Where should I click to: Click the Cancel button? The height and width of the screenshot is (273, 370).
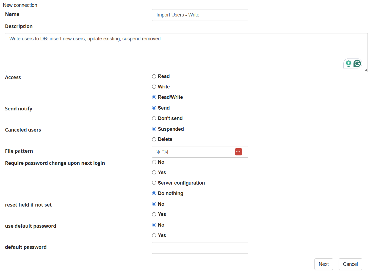pyautogui.click(x=350, y=264)
